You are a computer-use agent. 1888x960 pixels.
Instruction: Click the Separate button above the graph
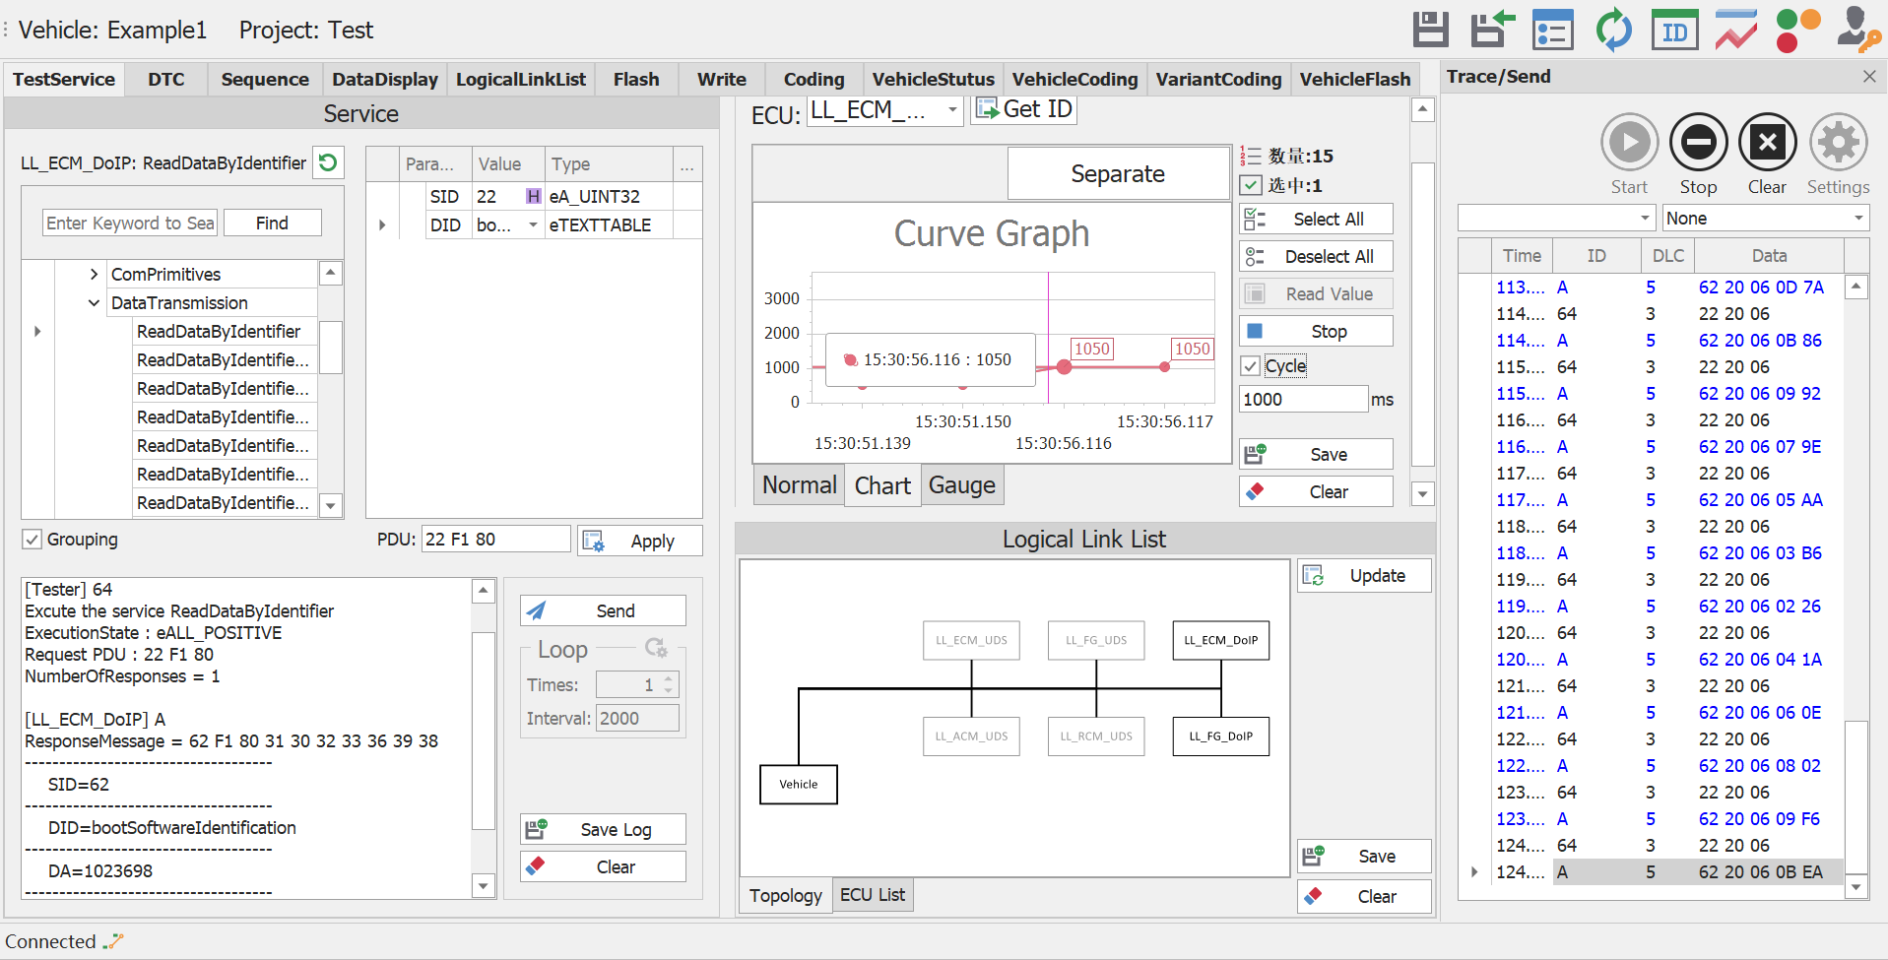(1118, 173)
